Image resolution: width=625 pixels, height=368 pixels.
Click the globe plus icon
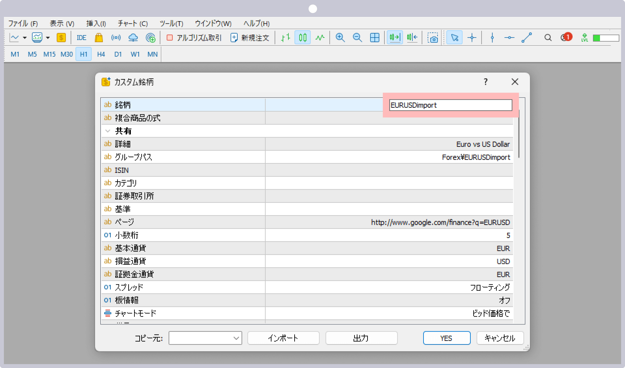[150, 38]
